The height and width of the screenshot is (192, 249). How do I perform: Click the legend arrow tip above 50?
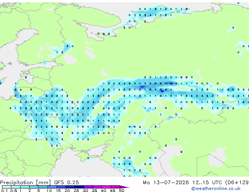click(x=124, y=187)
